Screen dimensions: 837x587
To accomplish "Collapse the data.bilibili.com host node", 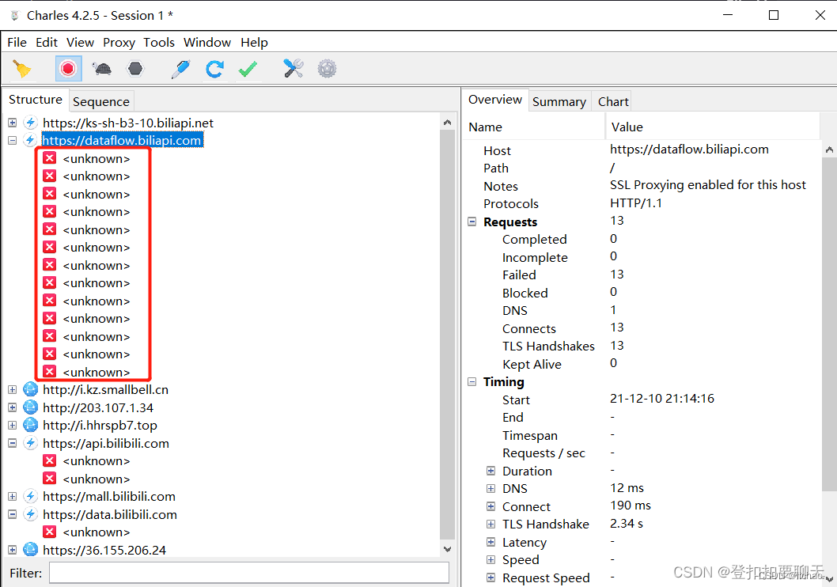I will point(13,514).
